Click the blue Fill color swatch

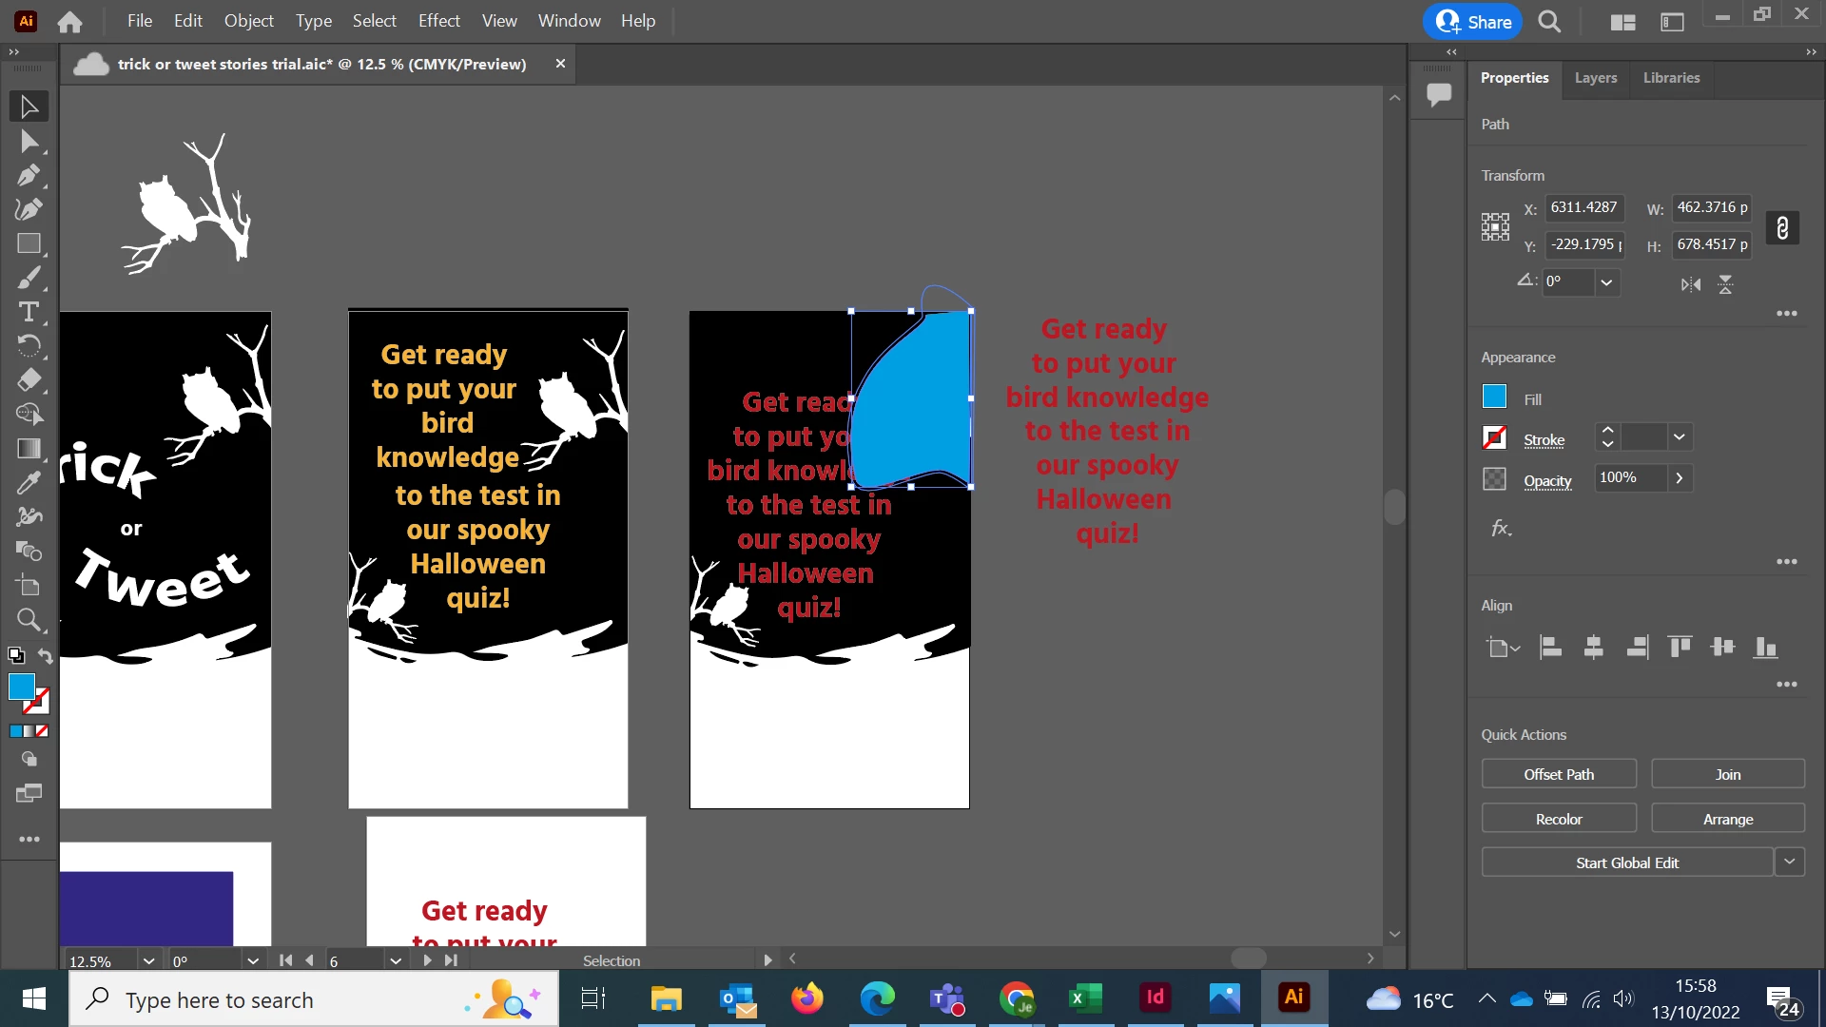(x=1494, y=397)
